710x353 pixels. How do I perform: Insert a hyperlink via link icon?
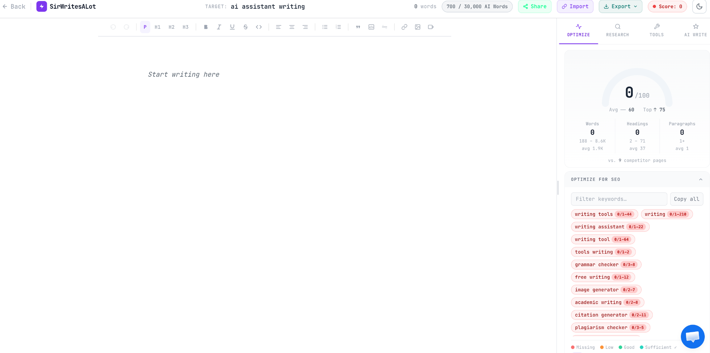pyautogui.click(x=404, y=27)
